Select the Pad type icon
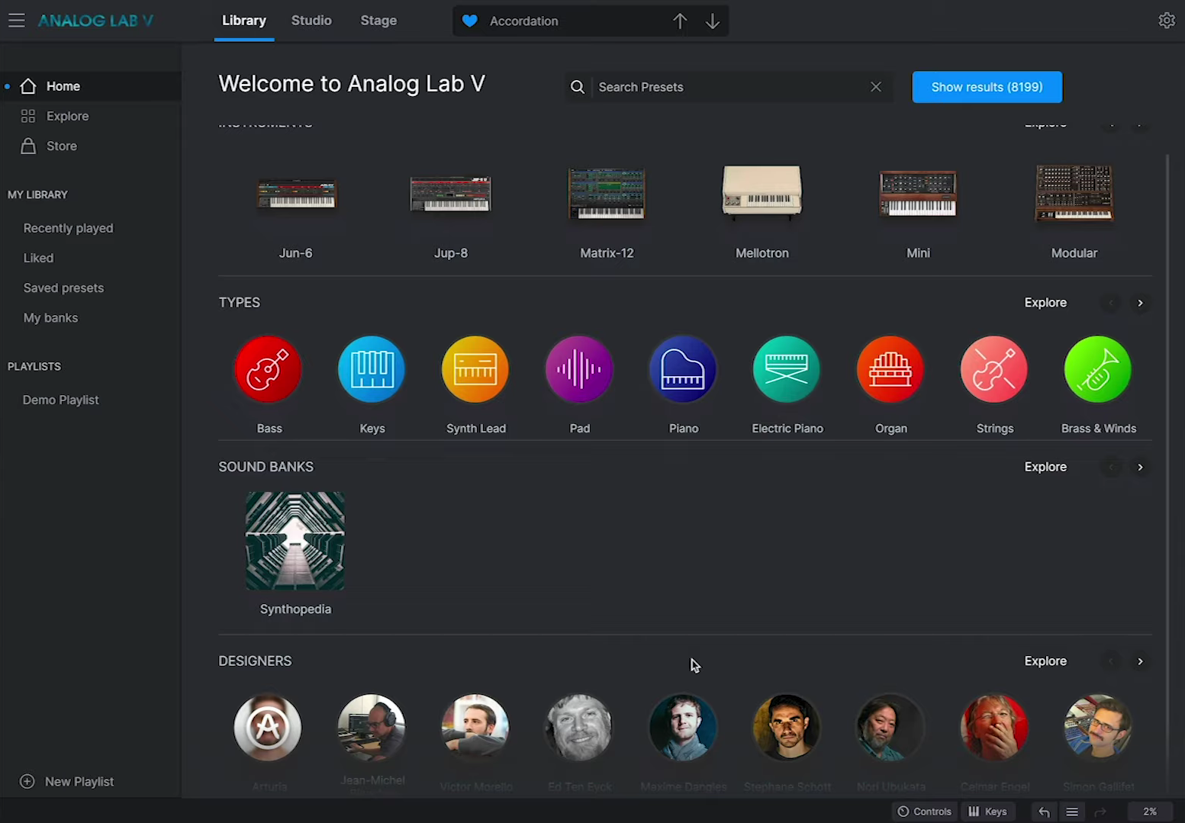Image resolution: width=1185 pixels, height=823 pixels. 579,369
